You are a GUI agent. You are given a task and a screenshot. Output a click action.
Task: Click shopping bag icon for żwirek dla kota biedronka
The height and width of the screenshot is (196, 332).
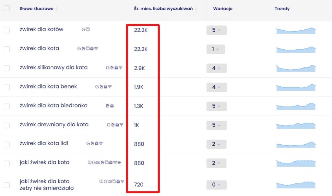[x=112, y=106]
